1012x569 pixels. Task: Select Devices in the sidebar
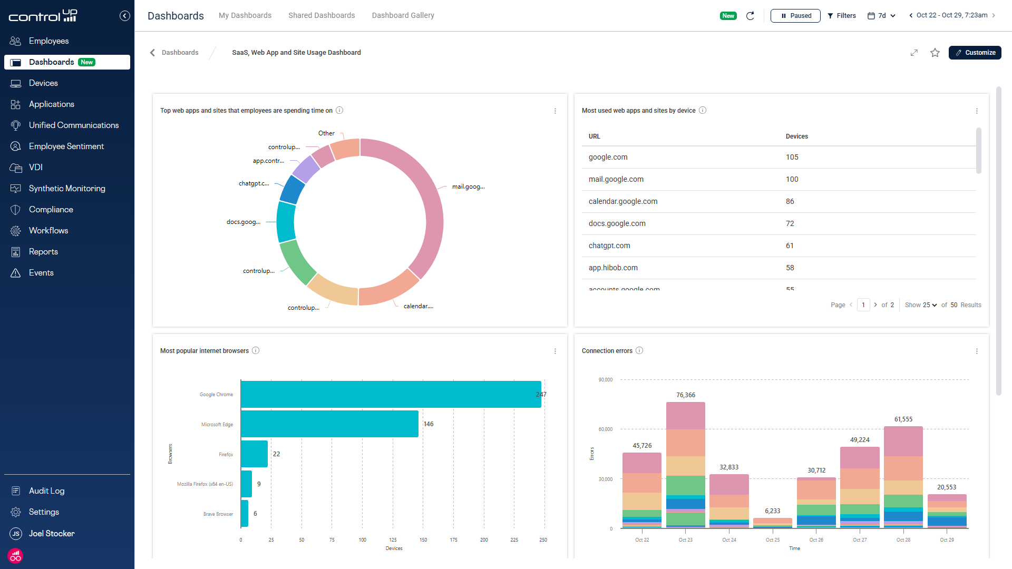(43, 83)
